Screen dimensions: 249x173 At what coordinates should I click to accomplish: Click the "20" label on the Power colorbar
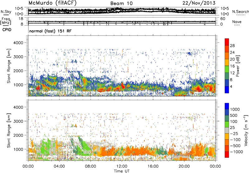click(x=232, y=59)
